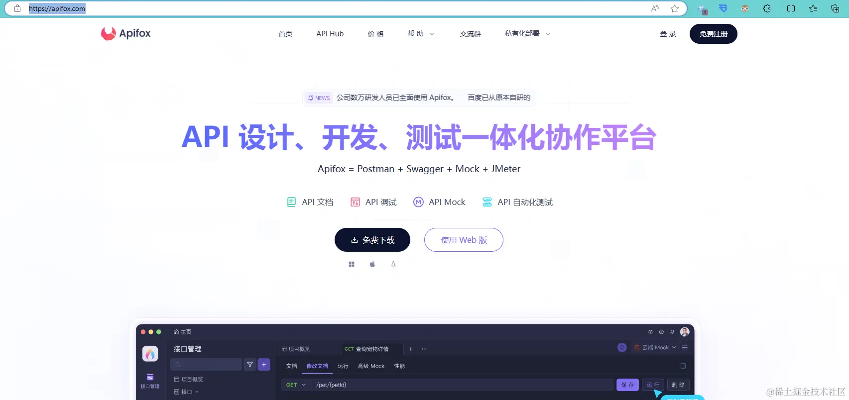Click the Apple macOS download icon

click(x=372, y=264)
